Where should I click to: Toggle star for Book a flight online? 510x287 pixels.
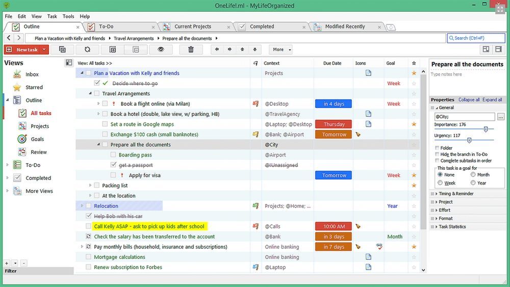tap(414, 104)
